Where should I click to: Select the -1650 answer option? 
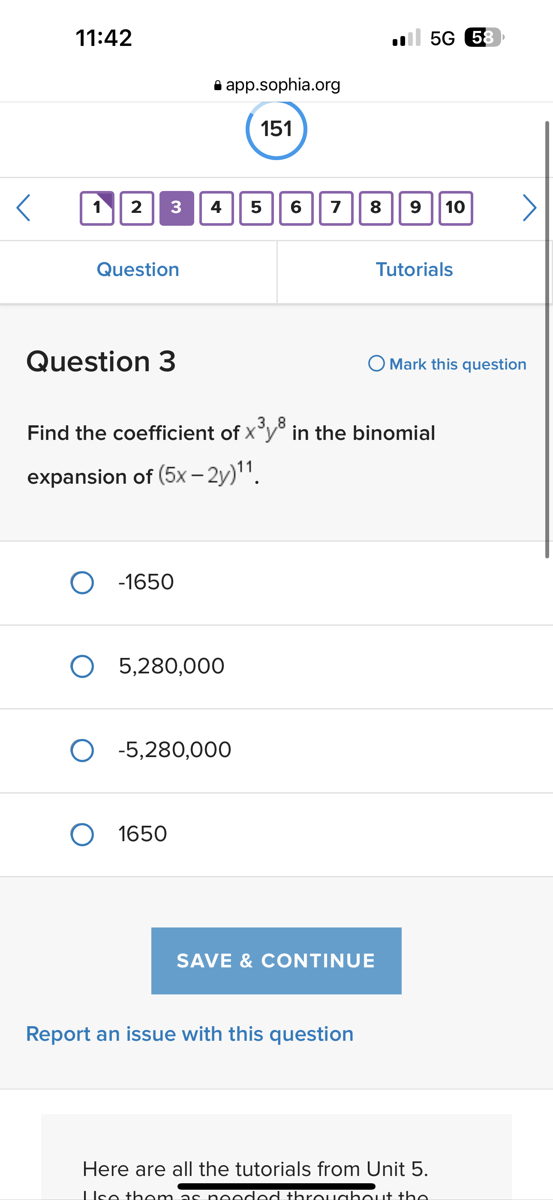click(82, 583)
